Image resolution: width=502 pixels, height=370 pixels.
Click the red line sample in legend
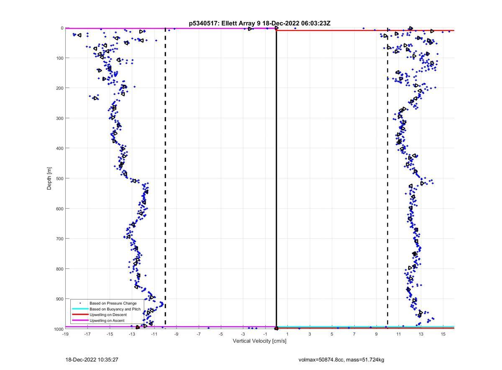click(x=80, y=314)
